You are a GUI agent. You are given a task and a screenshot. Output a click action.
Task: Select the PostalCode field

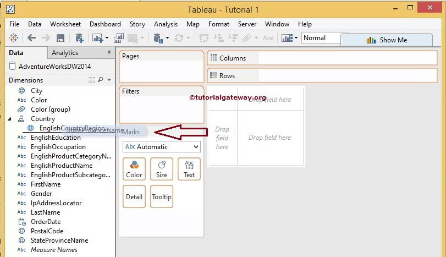click(47, 231)
